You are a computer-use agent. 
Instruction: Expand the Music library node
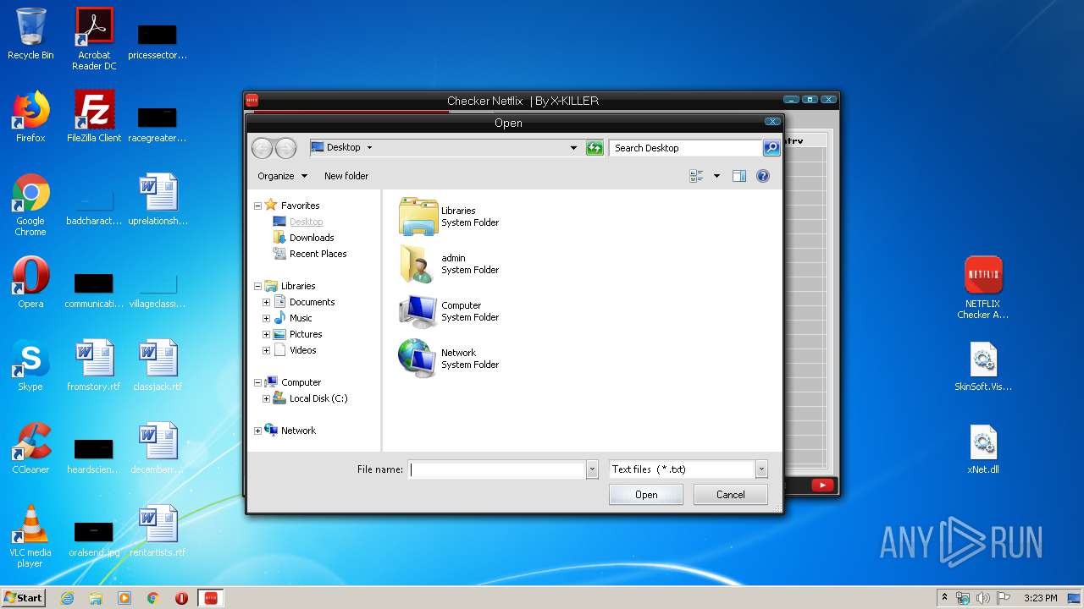(x=266, y=318)
